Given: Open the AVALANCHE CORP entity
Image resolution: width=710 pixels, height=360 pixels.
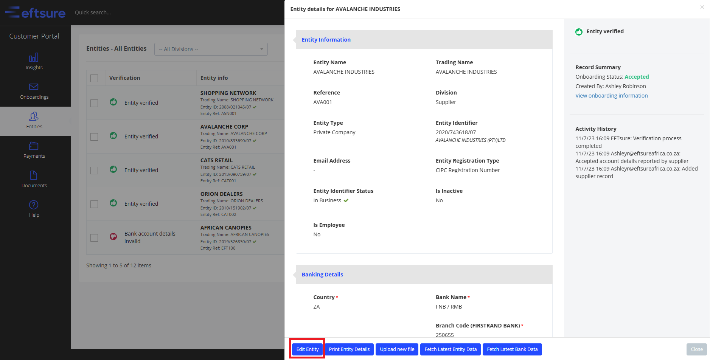Looking at the screenshot, I should click(224, 127).
